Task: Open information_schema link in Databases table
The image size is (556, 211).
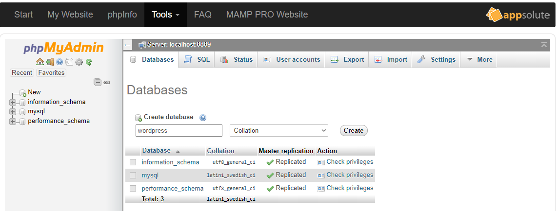Action: tap(170, 162)
